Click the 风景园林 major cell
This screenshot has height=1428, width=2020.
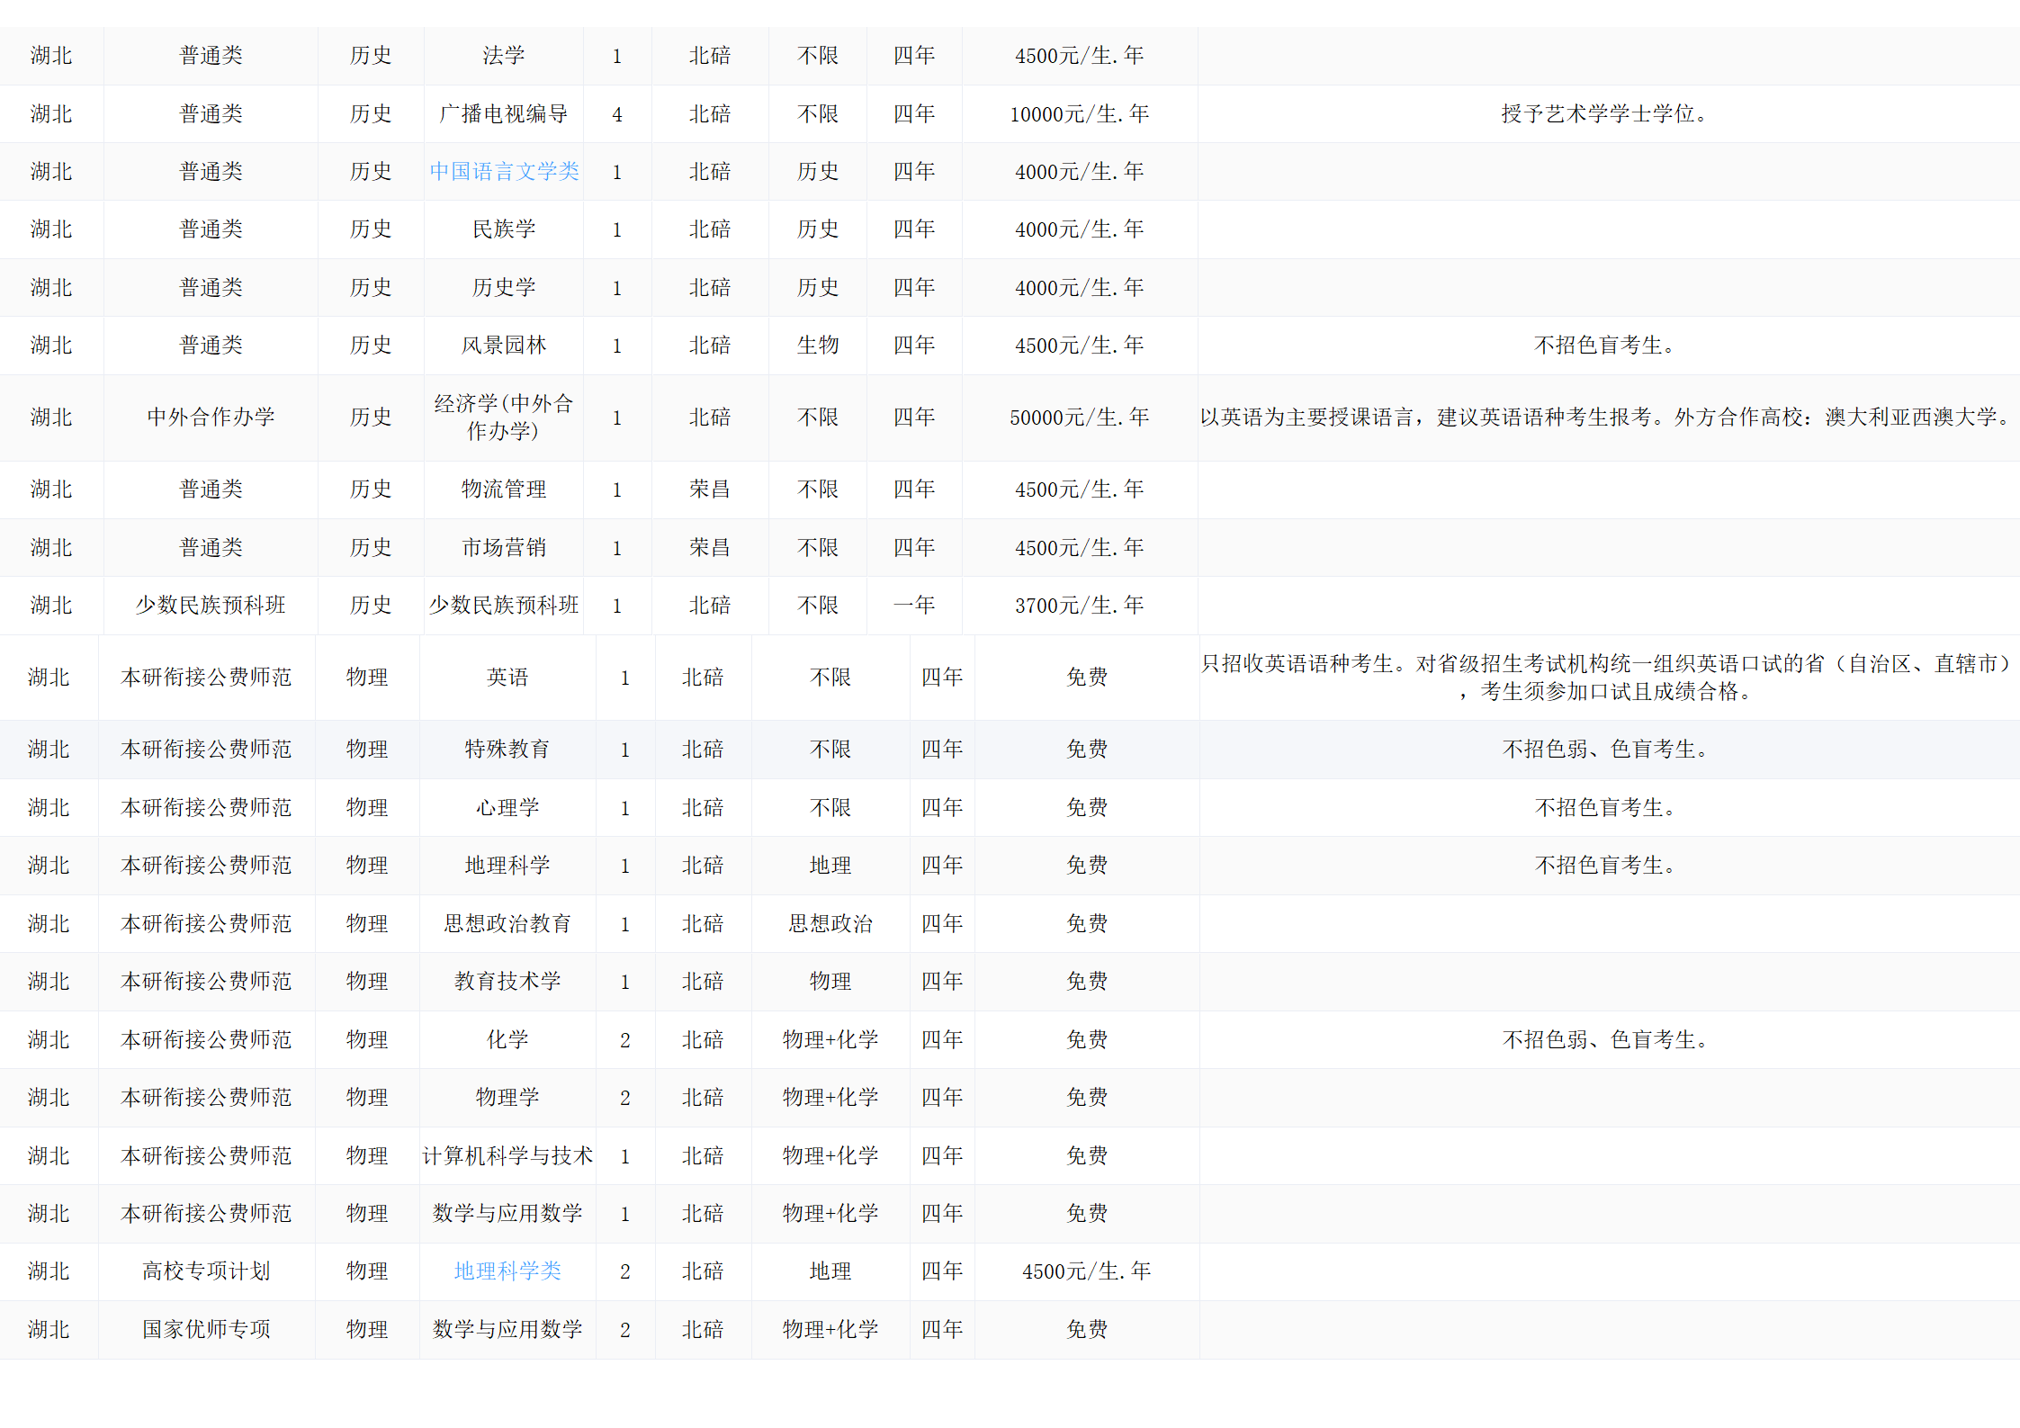504,346
